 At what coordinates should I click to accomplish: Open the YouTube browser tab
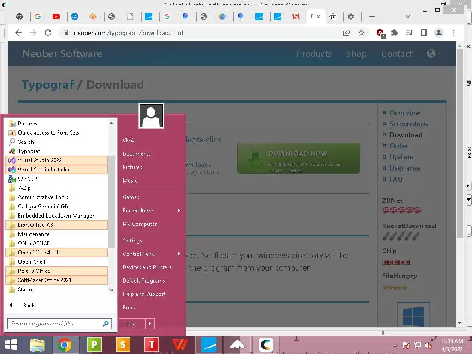[x=56, y=17]
